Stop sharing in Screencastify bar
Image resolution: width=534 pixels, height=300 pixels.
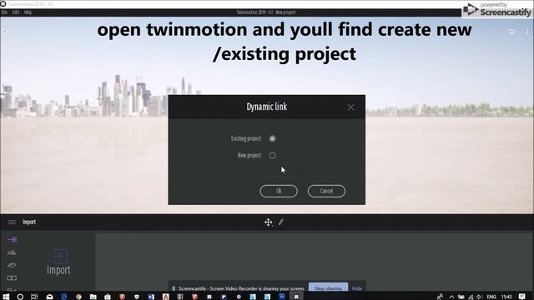[x=328, y=288]
